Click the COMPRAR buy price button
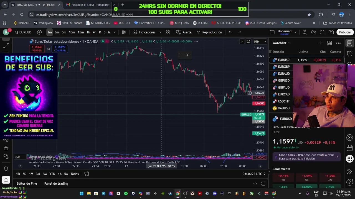Image resolution: width=355 pixels, height=199 pixels. 60,49
